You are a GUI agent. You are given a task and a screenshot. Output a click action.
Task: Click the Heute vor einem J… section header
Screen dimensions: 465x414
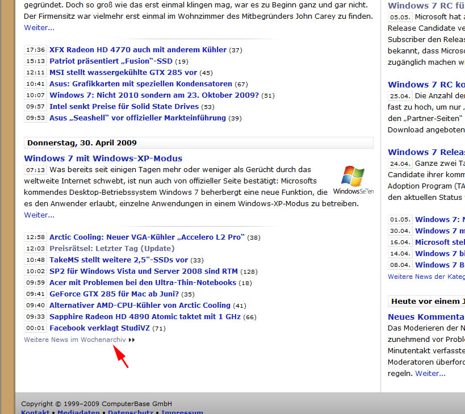click(426, 302)
